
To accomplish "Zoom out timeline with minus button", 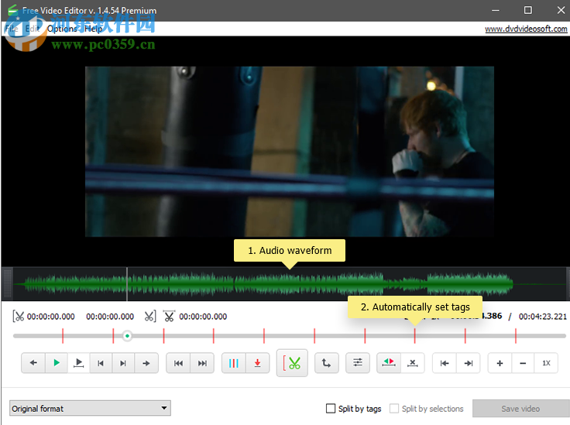I will (523, 363).
